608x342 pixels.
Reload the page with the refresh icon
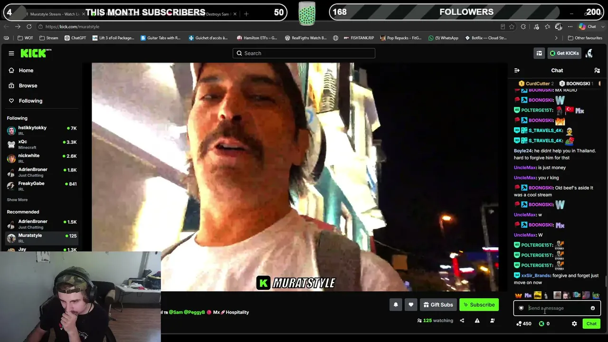(29, 27)
